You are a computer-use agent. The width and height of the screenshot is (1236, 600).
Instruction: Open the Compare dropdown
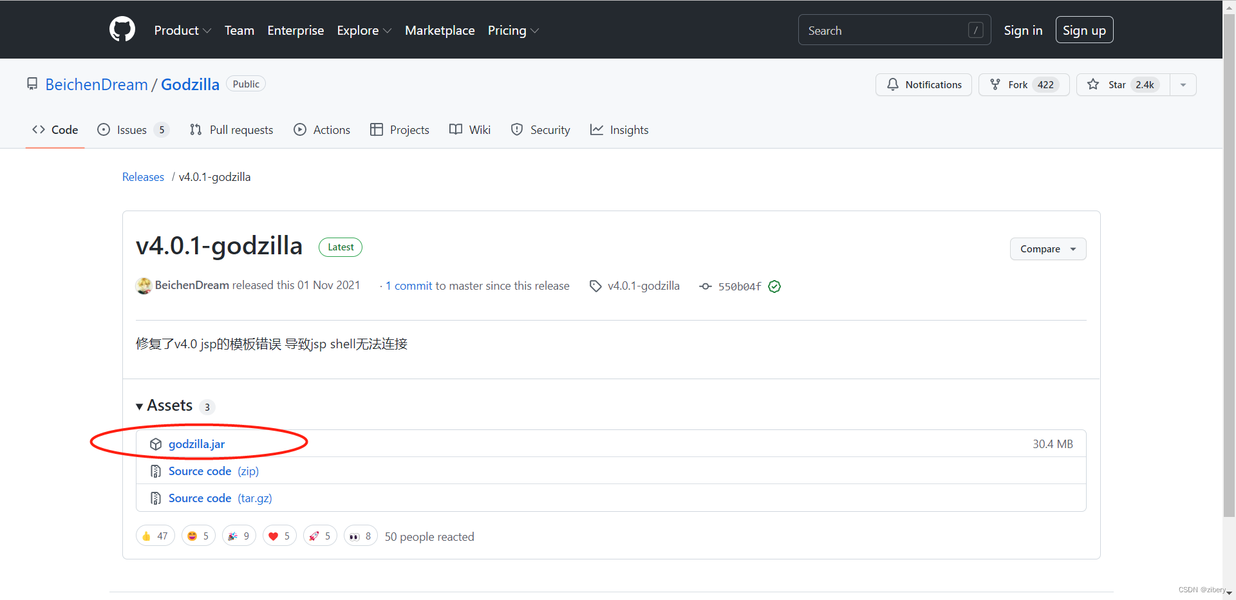point(1048,249)
